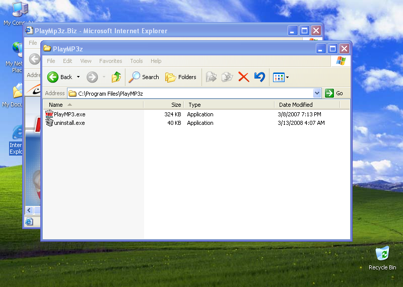This screenshot has height=287, width=403.
Task: Open the View menu
Action: (x=86, y=61)
